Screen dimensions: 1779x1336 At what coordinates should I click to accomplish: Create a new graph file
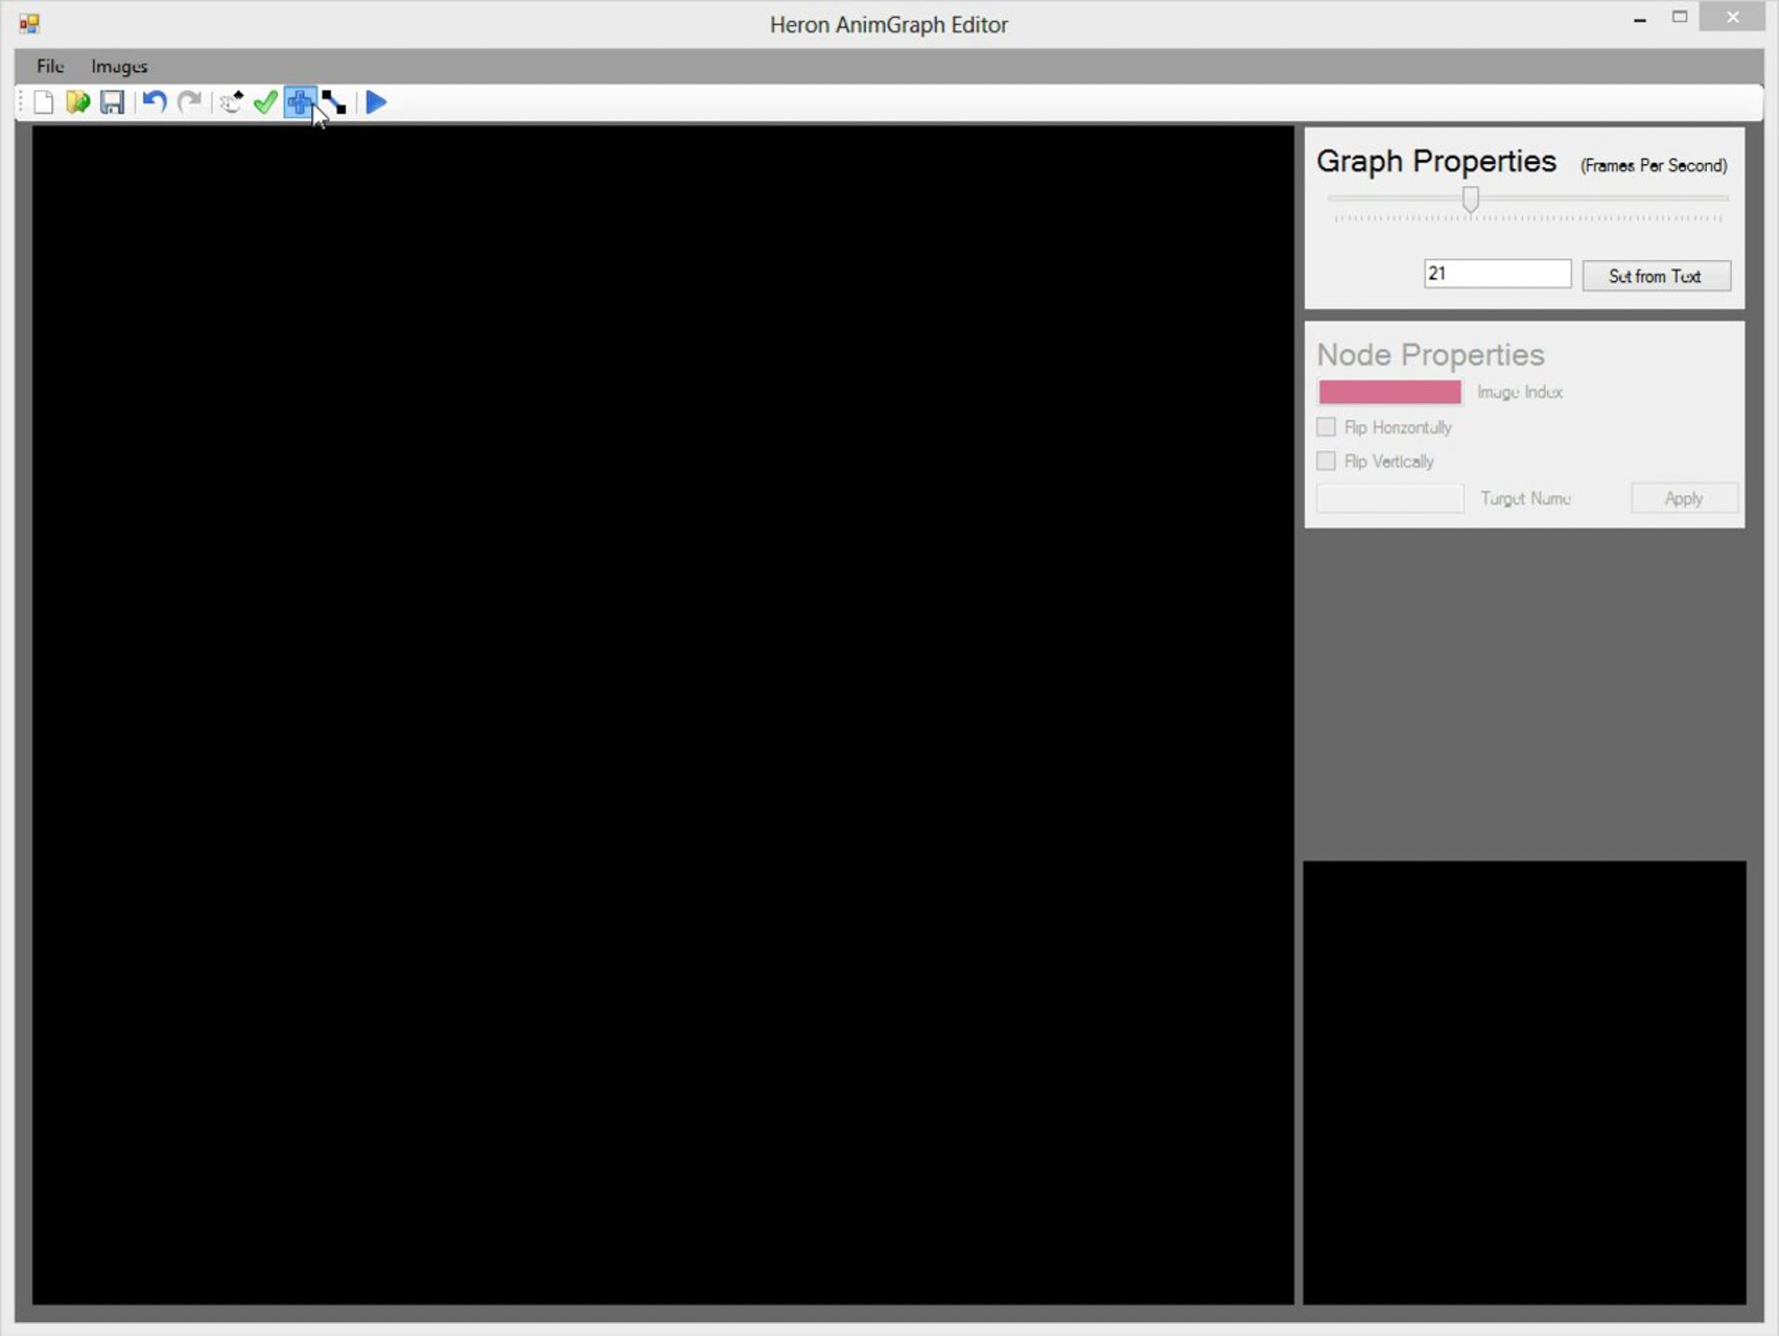tap(44, 103)
